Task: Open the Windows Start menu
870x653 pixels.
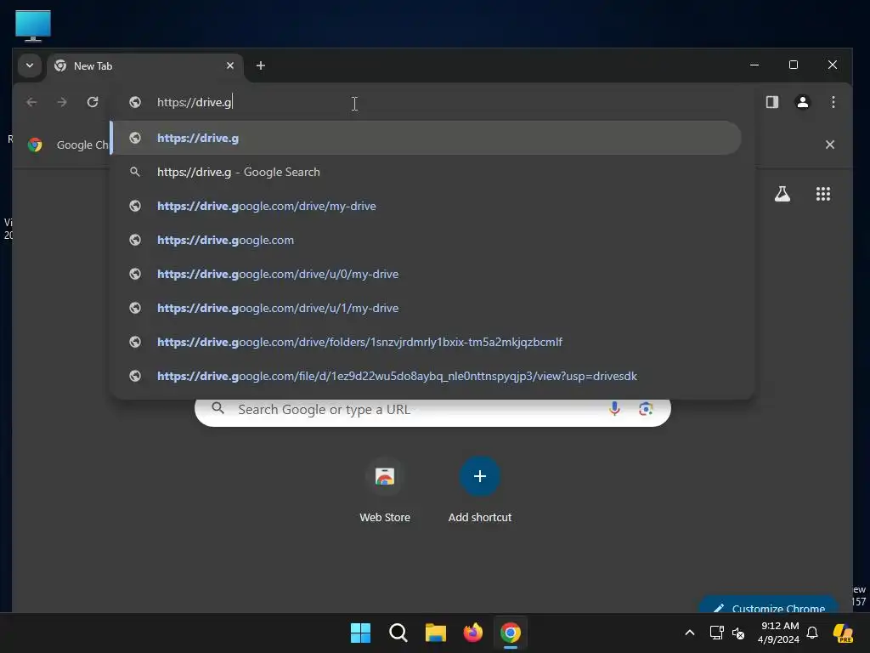Action: pos(360,633)
